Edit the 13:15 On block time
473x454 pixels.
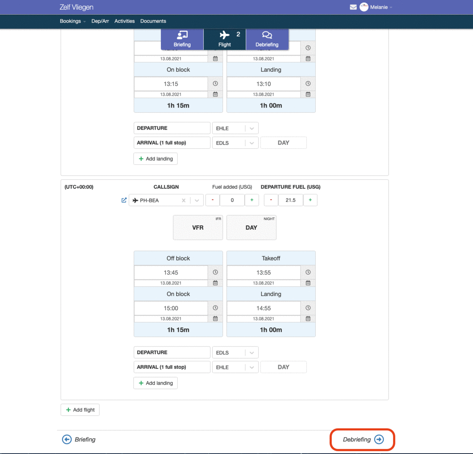pyautogui.click(x=171, y=84)
